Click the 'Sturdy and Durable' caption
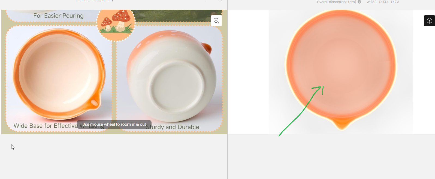 pyautogui.click(x=173, y=127)
